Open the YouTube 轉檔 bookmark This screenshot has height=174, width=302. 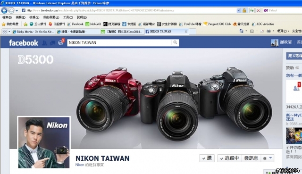tap(190, 24)
